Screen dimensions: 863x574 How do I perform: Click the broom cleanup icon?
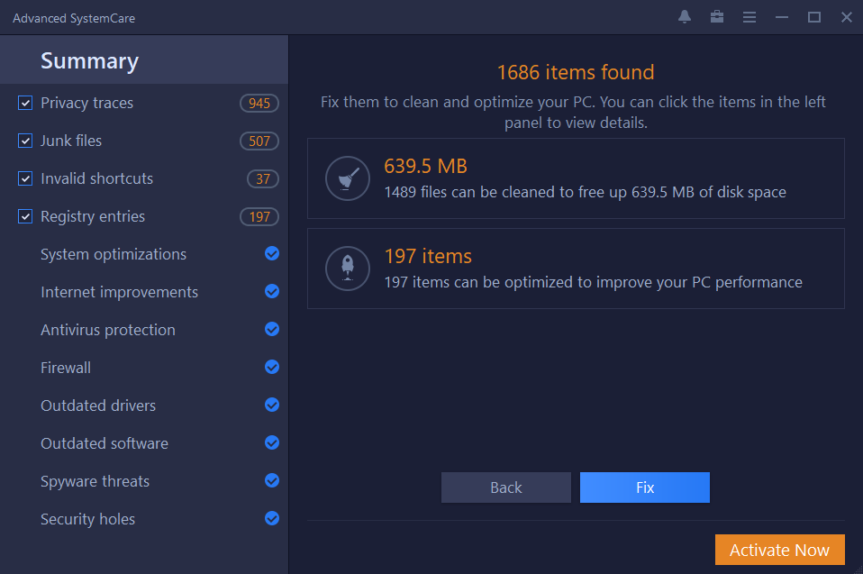click(x=348, y=178)
